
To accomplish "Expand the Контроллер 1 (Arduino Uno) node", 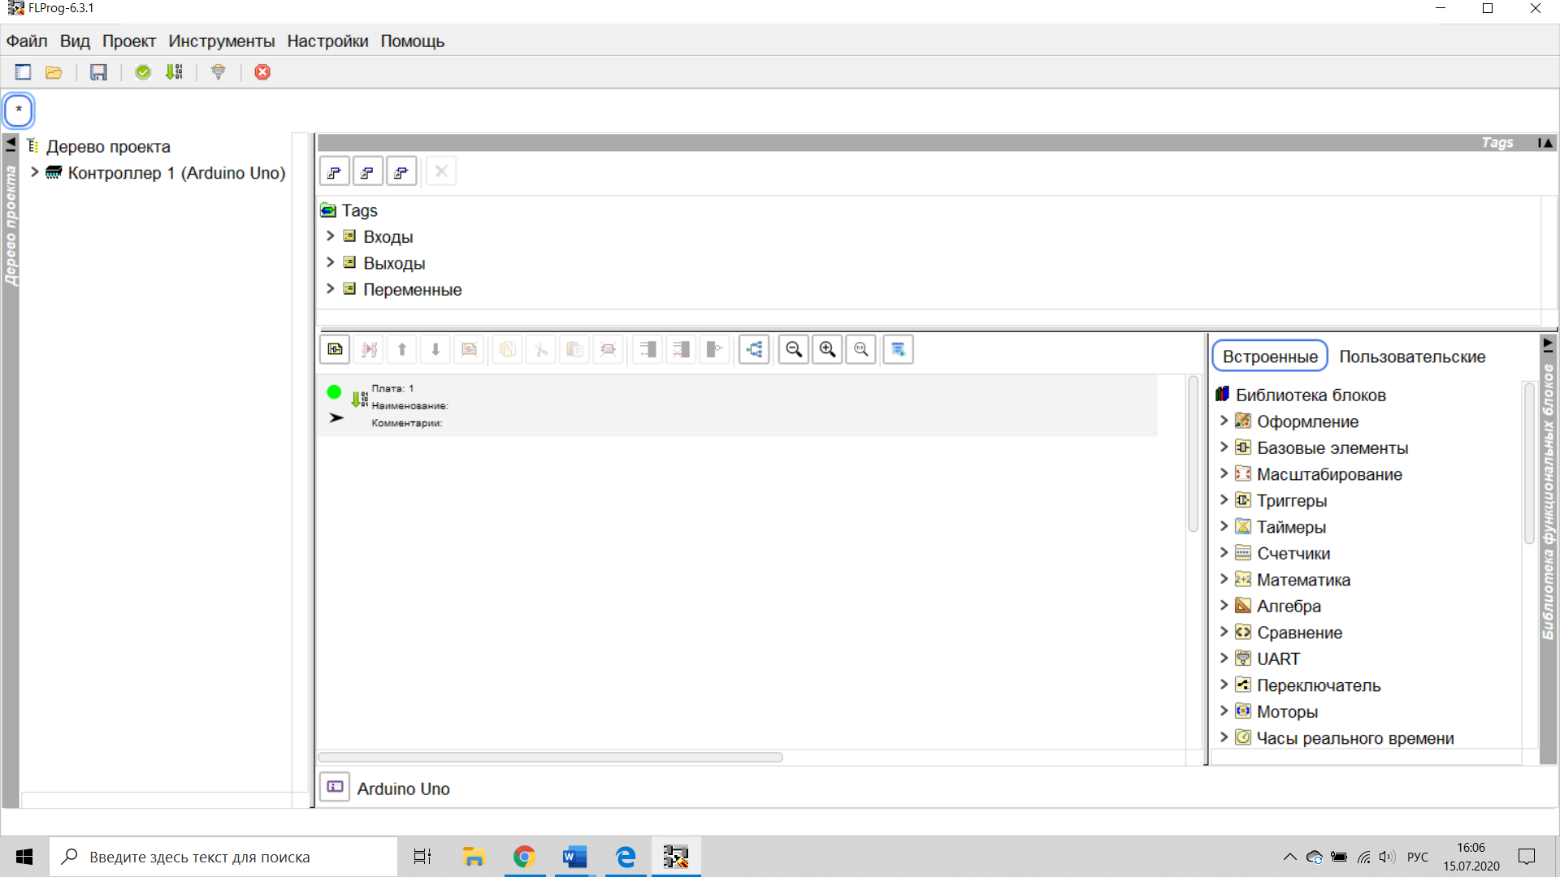I will pos(35,172).
